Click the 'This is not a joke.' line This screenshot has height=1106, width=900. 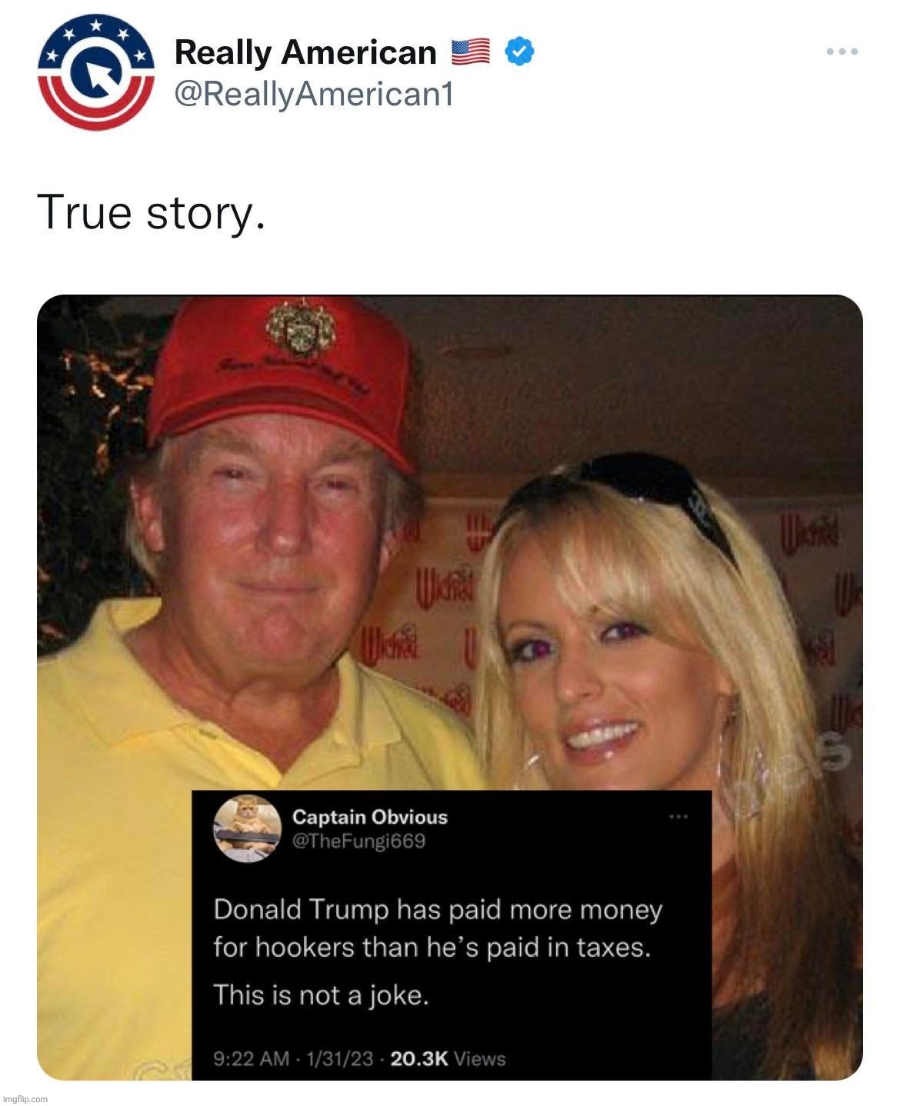pyautogui.click(x=321, y=995)
